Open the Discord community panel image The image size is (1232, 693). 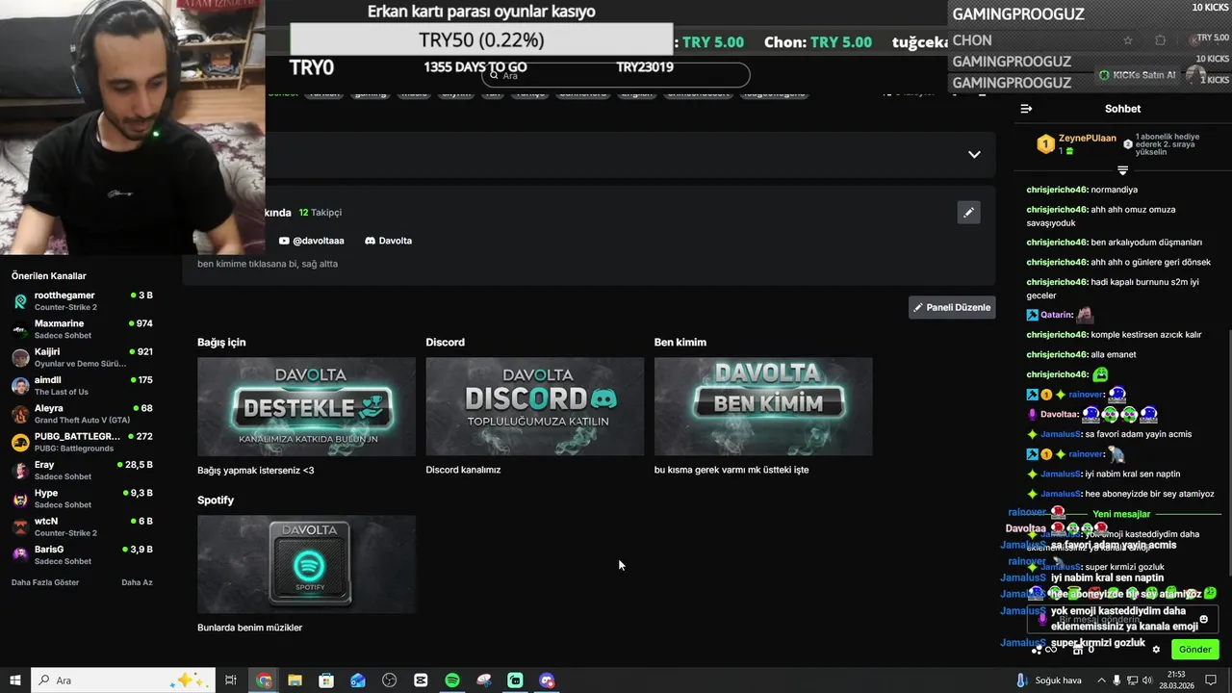tap(534, 406)
